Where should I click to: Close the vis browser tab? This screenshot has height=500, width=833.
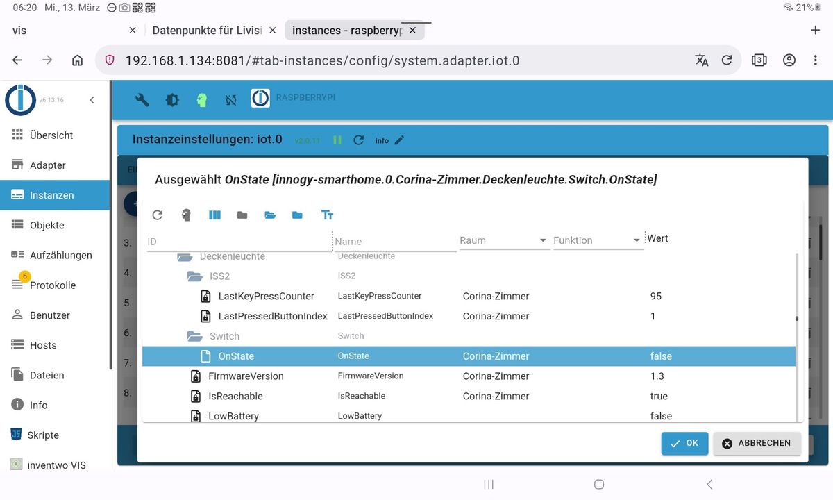[133, 31]
